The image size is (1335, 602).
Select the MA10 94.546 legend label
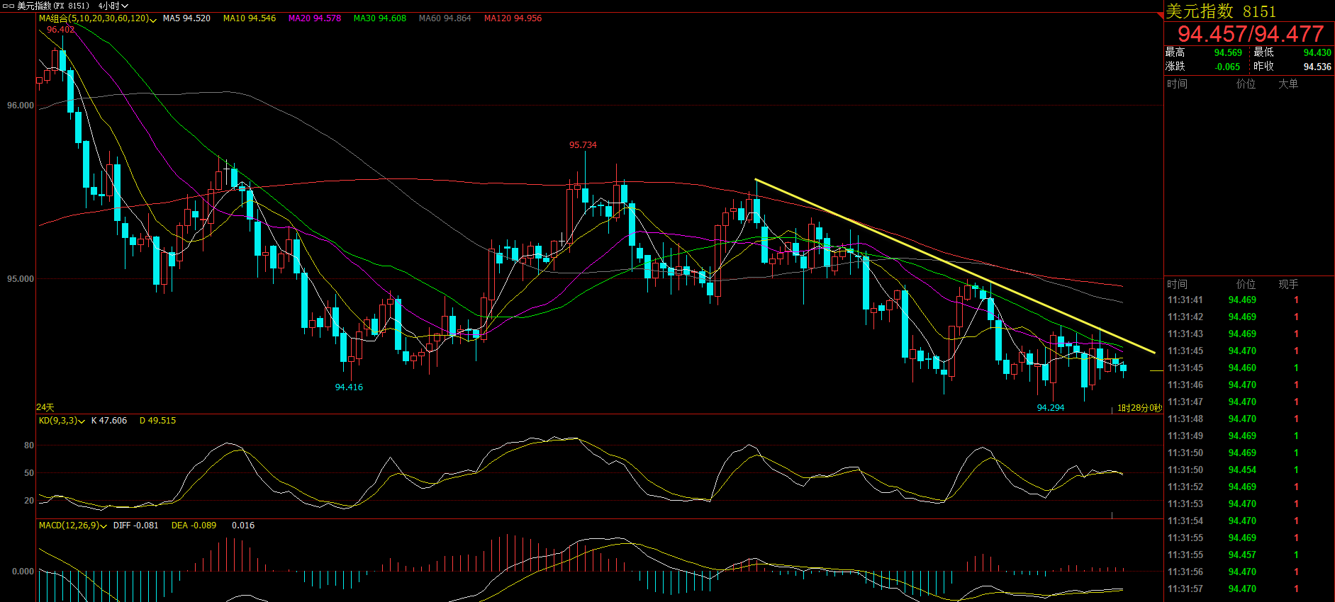pos(249,18)
